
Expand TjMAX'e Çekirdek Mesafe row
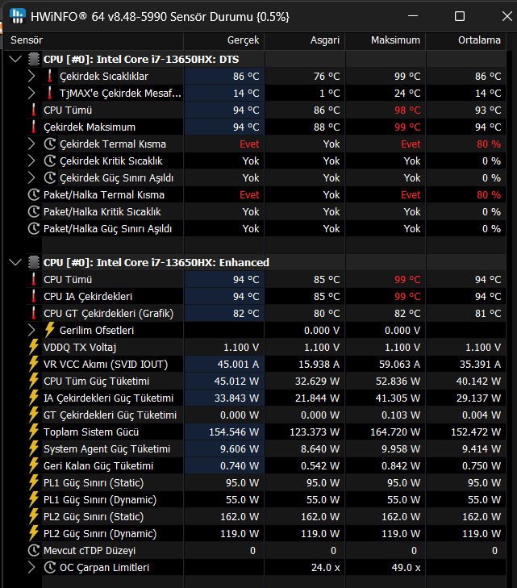(32, 93)
